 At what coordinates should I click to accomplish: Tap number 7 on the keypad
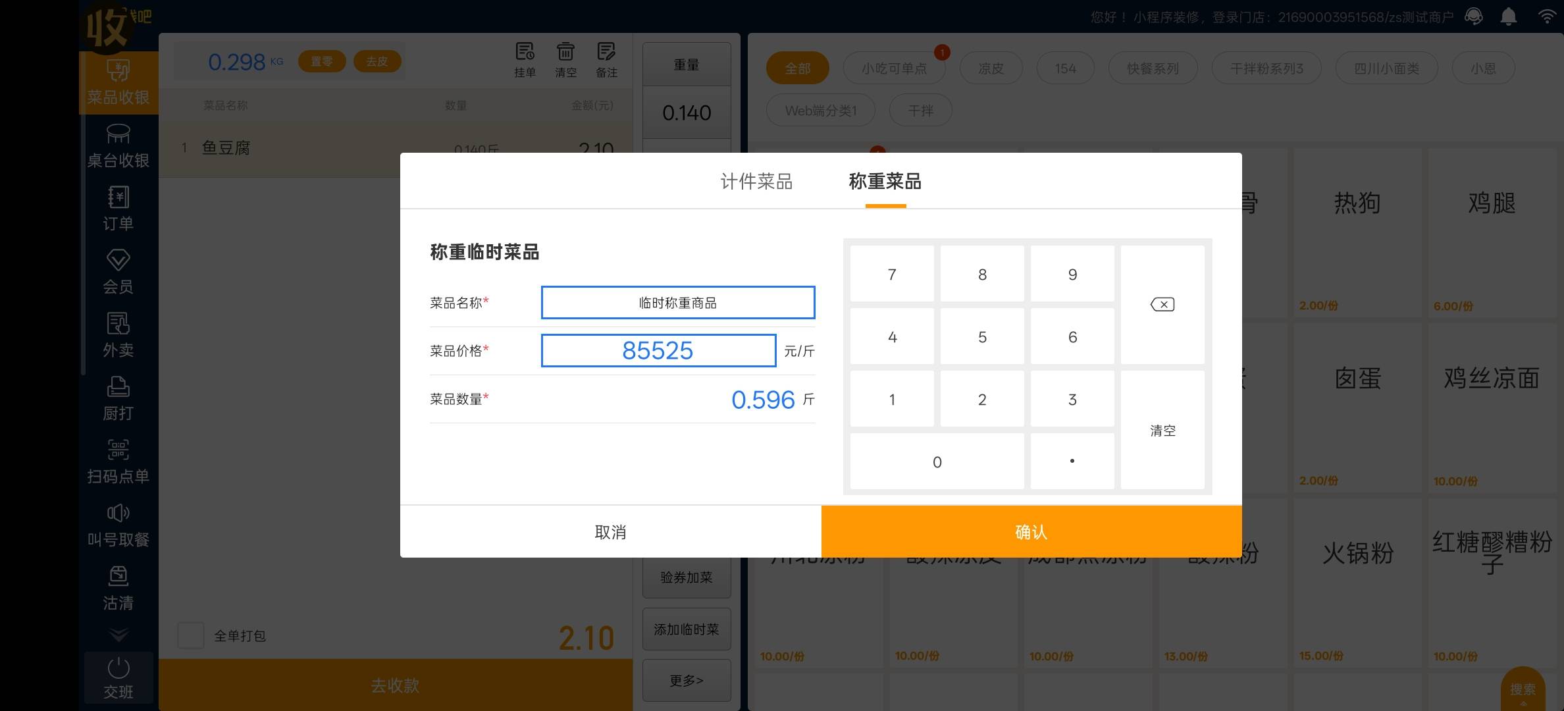(x=892, y=274)
